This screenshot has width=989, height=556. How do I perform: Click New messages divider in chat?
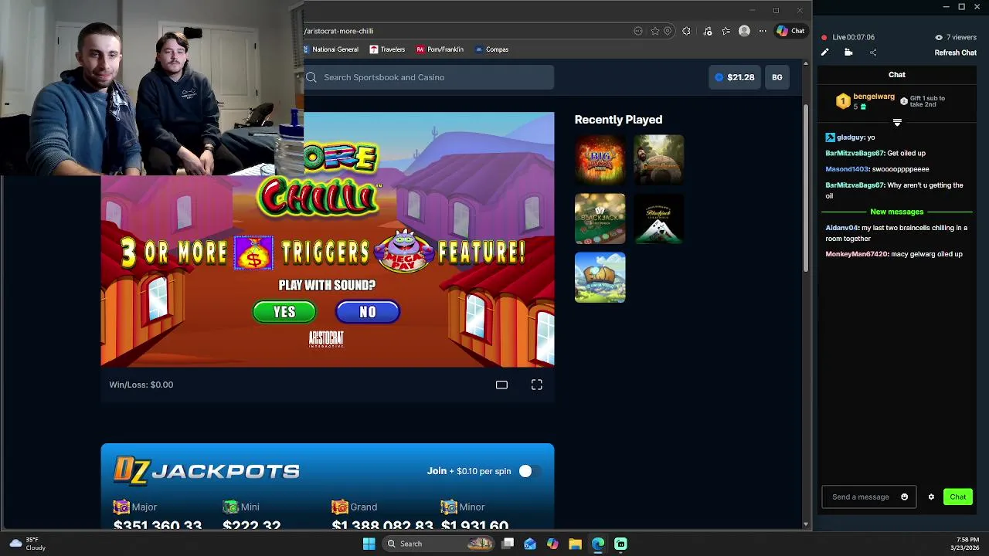coord(896,212)
